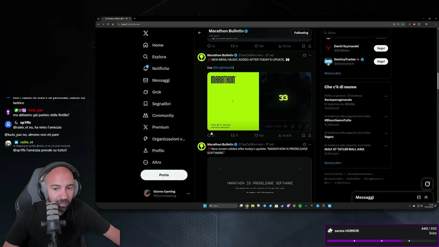Open options dots for Vagno trend

coord(386,133)
